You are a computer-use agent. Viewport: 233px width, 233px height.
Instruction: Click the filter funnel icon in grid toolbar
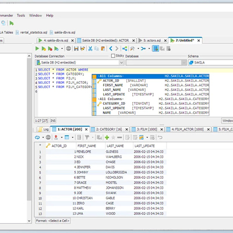[87, 137]
